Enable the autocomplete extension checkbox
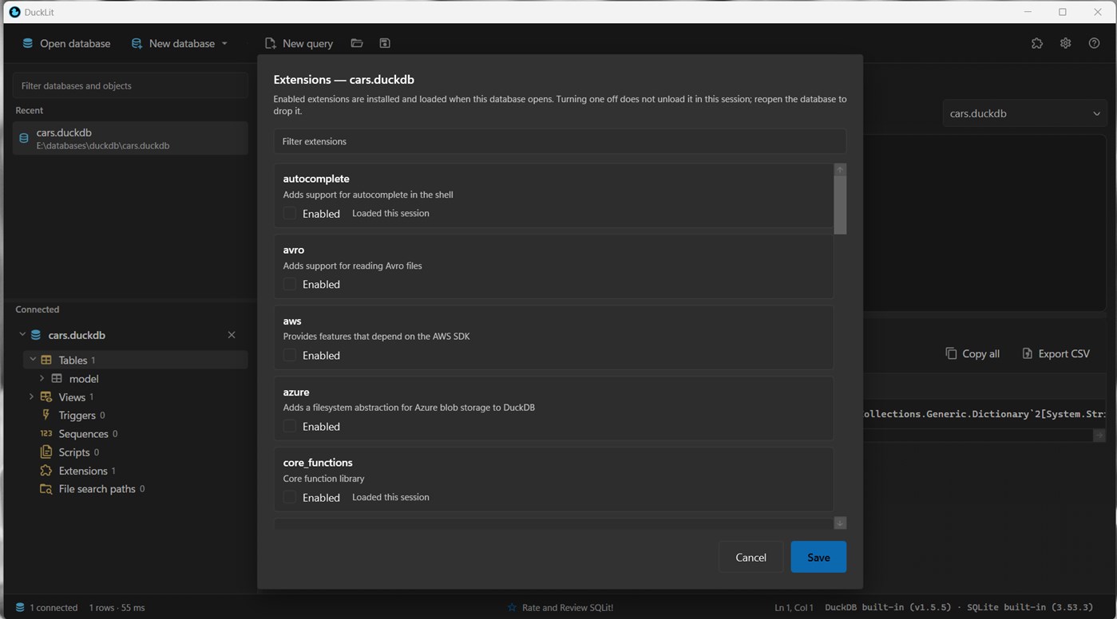This screenshot has width=1117, height=619. pos(290,213)
